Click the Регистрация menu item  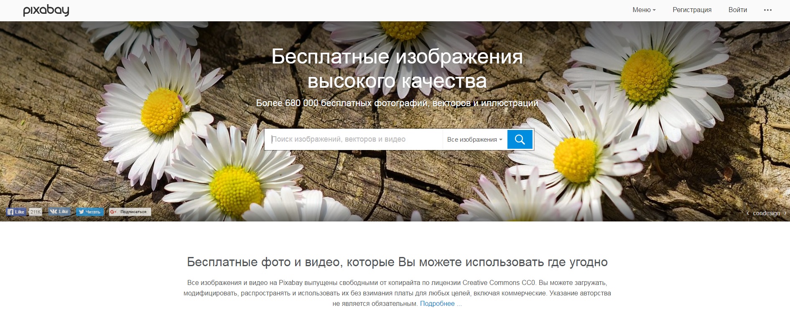pyautogui.click(x=692, y=10)
